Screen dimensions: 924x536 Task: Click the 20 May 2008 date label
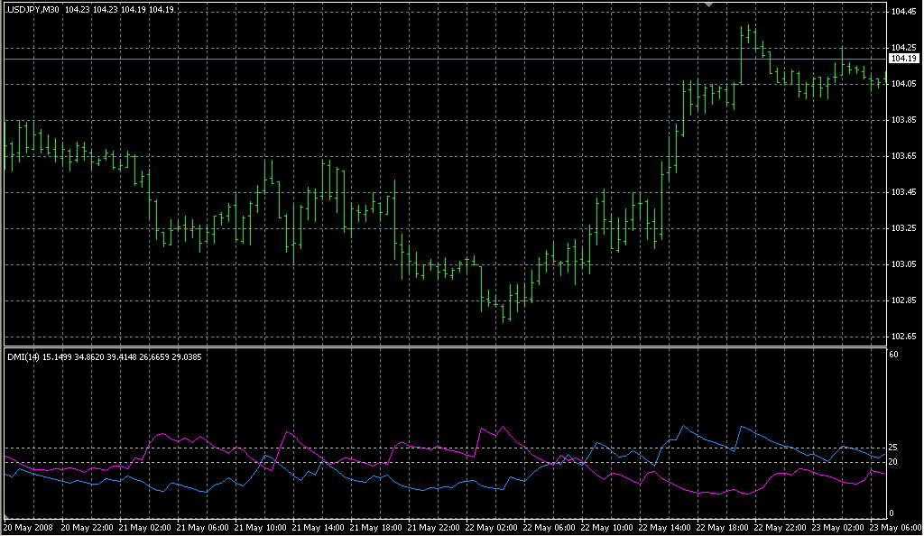[30, 527]
